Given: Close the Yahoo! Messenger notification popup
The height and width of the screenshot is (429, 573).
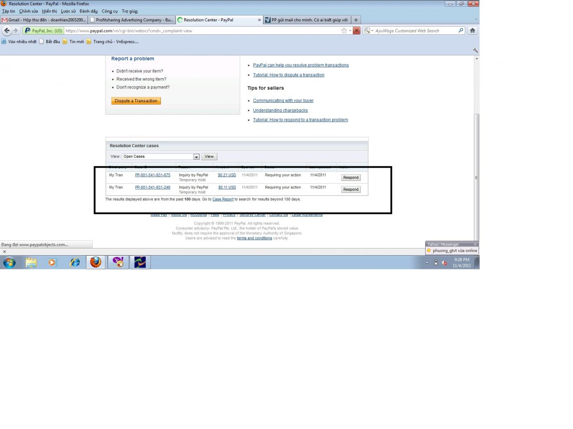Looking at the screenshot, I should [x=475, y=244].
